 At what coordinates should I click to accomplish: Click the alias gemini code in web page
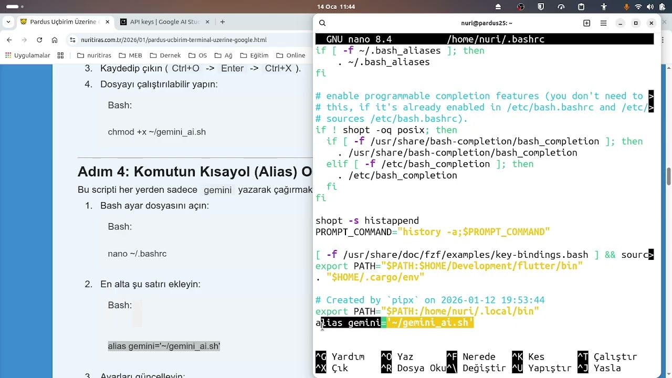pos(164,346)
